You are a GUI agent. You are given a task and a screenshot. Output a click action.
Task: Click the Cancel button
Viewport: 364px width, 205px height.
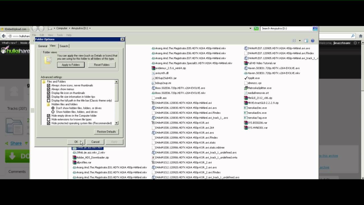(x=95, y=142)
